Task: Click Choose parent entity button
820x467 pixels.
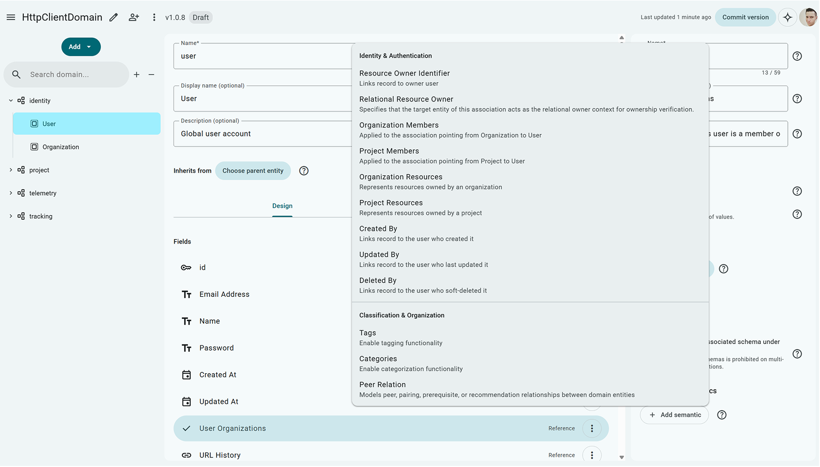Action: (253, 171)
